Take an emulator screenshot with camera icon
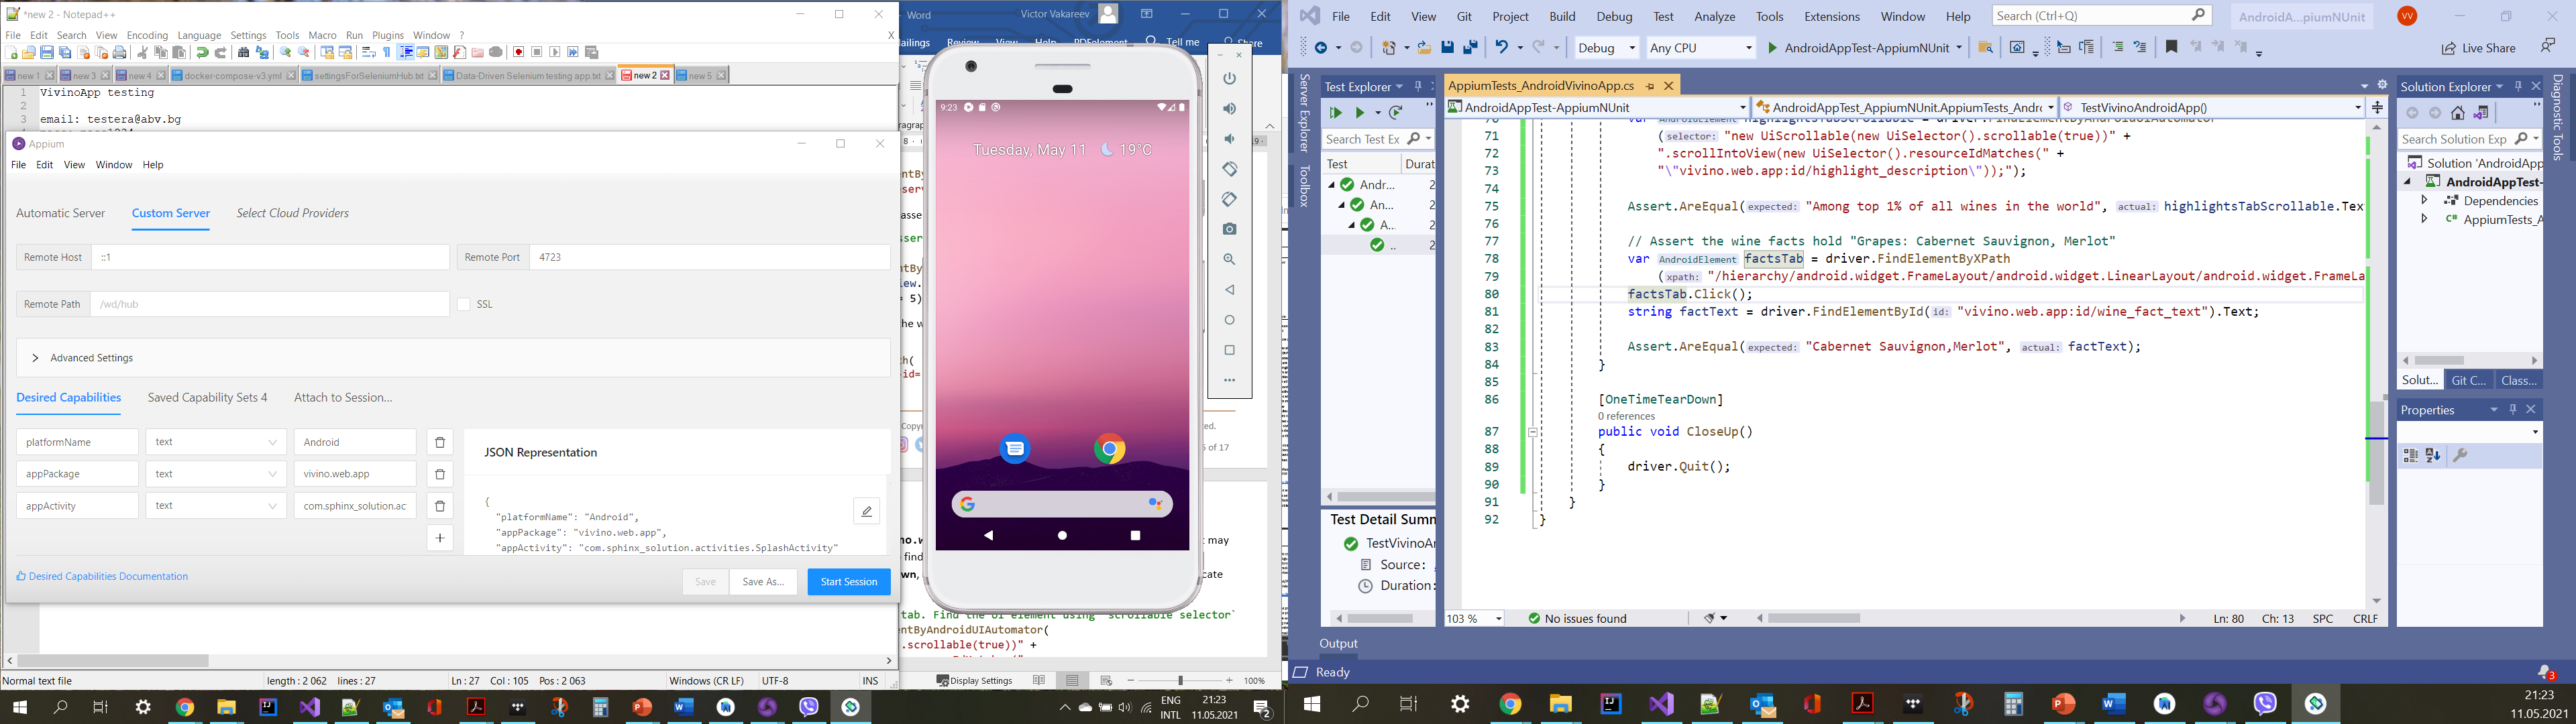Viewport: 2576px width, 724px height. pyautogui.click(x=1230, y=229)
